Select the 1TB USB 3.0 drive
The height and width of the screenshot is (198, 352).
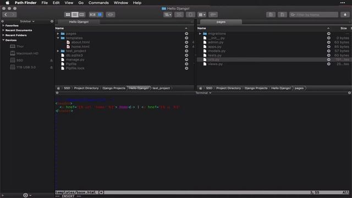click(x=26, y=67)
